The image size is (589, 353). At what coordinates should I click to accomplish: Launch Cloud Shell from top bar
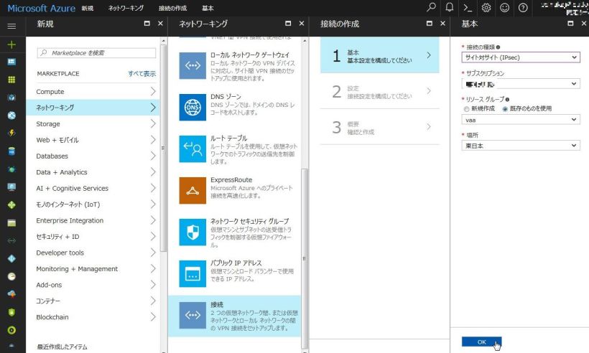(x=468, y=8)
